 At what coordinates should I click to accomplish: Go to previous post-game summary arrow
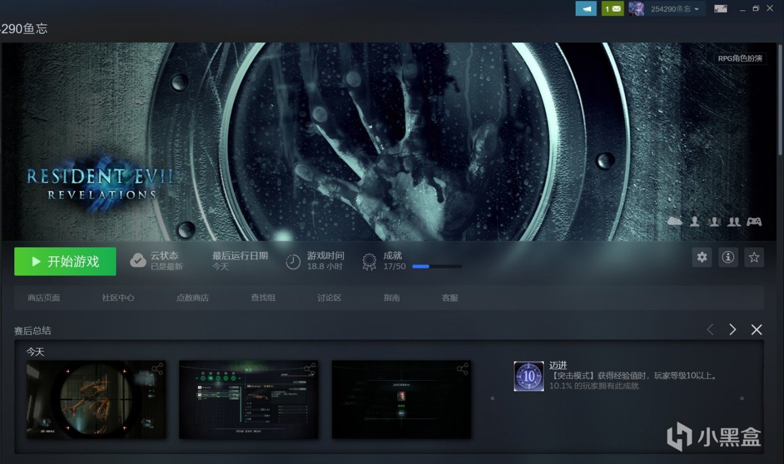710,330
